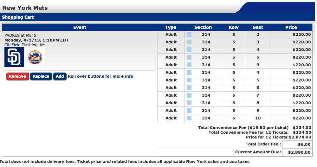
Task: Click section swatch for row 5 seat 4
Action: click(x=189, y=50)
